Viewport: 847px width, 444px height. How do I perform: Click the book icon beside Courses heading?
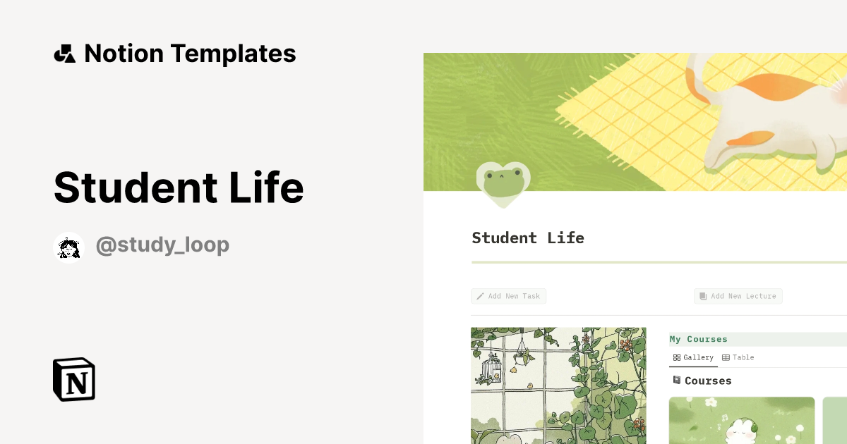tap(676, 381)
